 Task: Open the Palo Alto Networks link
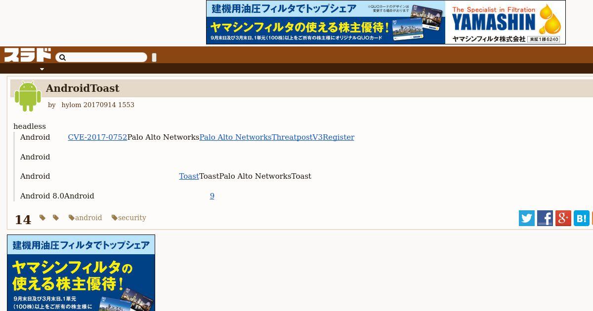(235, 137)
